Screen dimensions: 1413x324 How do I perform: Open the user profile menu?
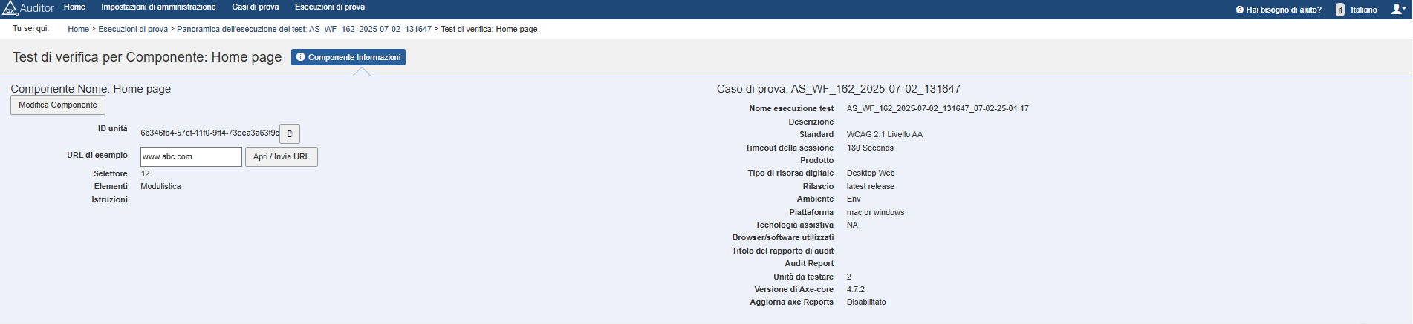(x=1397, y=10)
